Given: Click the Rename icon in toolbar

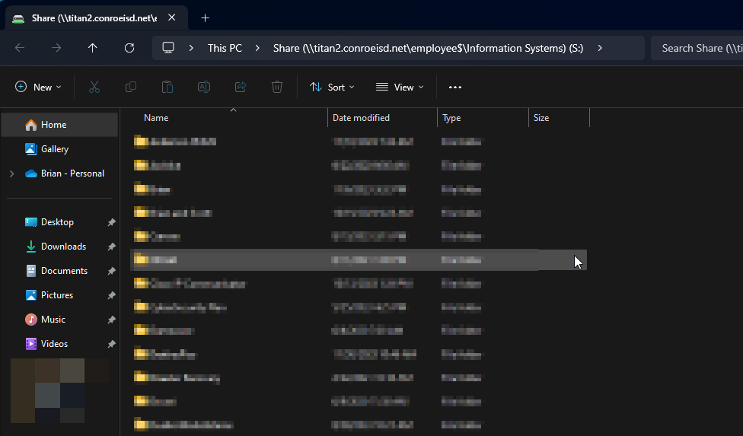Looking at the screenshot, I should [x=204, y=88].
